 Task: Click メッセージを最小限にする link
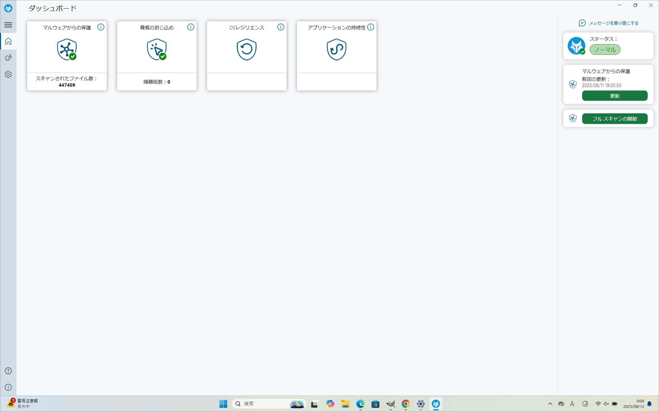[x=613, y=23]
